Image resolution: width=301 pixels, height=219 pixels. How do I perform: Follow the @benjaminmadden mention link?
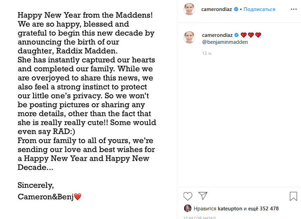(225, 42)
